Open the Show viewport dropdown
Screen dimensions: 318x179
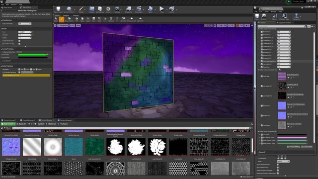click(x=79, y=25)
